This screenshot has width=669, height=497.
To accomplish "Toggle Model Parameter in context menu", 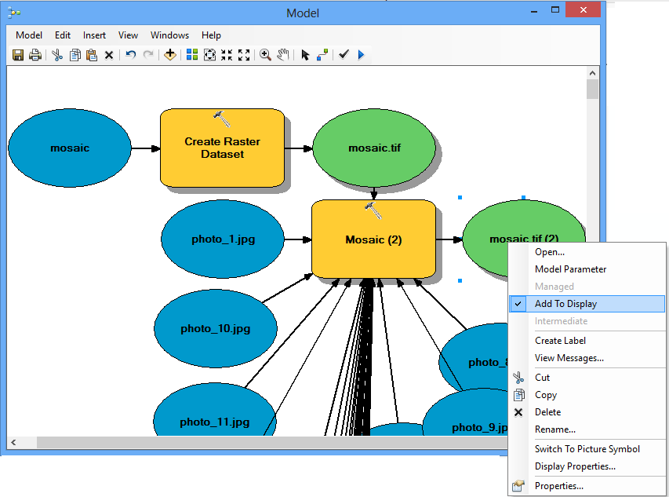I will [x=570, y=269].
